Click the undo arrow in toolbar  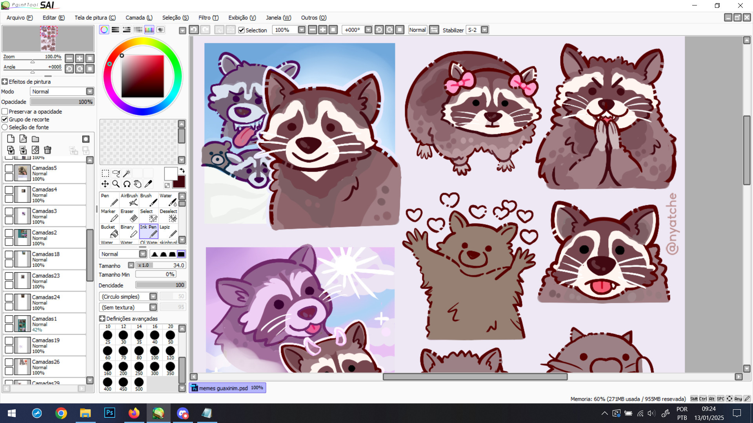click(194, 30)
